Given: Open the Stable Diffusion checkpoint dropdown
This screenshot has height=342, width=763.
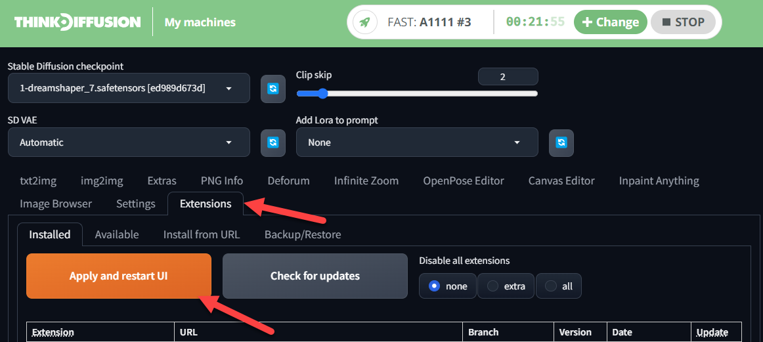Looking at the screenshot, I should click(129, 88).
